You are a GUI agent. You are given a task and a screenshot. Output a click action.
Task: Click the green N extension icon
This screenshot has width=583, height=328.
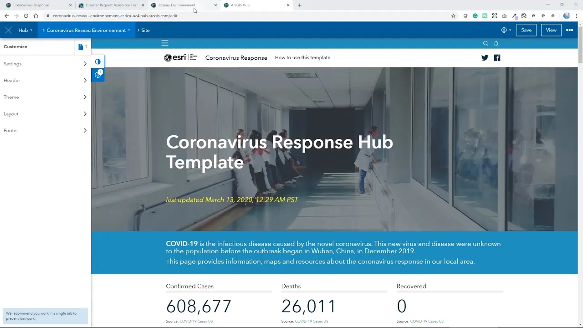[x=485, y=15]
